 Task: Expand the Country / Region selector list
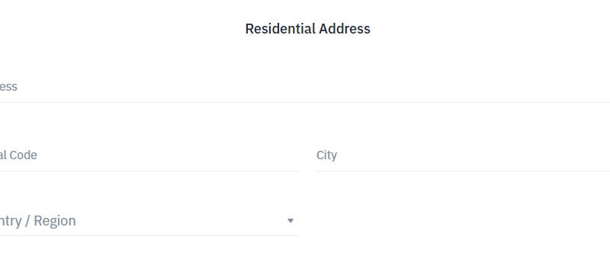click(x=149, y=221)
